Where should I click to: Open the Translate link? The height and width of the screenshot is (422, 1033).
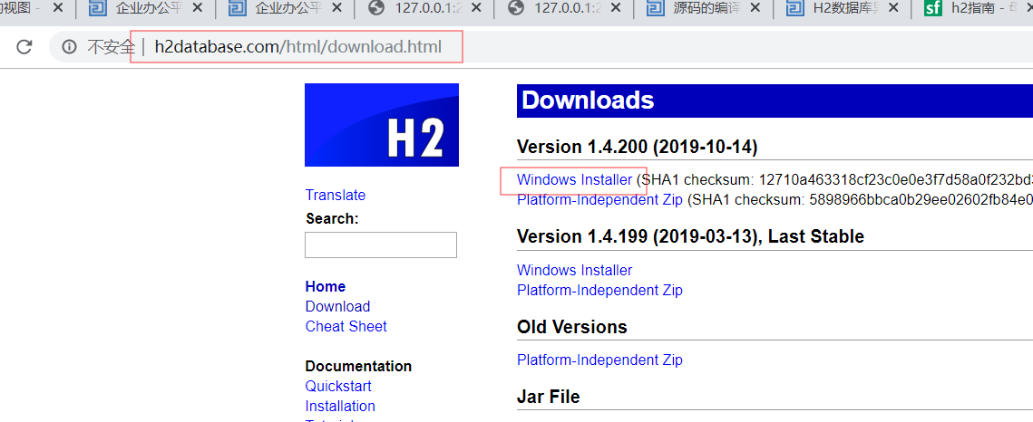[x=336, y=196]
